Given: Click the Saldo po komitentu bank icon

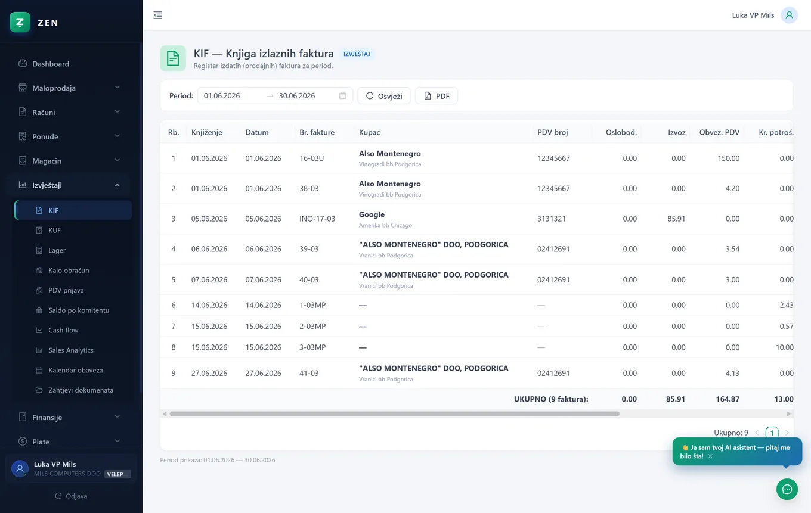Looking at the screenshot, I should pos(39,310).
